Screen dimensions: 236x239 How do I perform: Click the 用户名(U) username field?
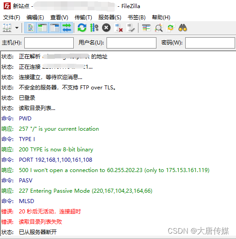(x=131, y=43)
